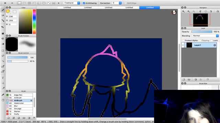
Task: Open the Freehand drawing mode dropdown
Action: pos(72,3)
